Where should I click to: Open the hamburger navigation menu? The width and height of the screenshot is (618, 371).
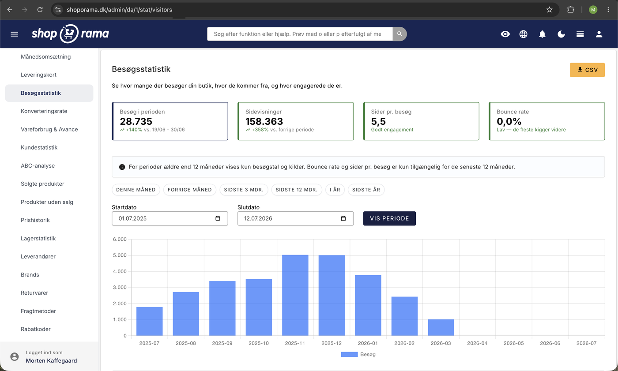14,34
